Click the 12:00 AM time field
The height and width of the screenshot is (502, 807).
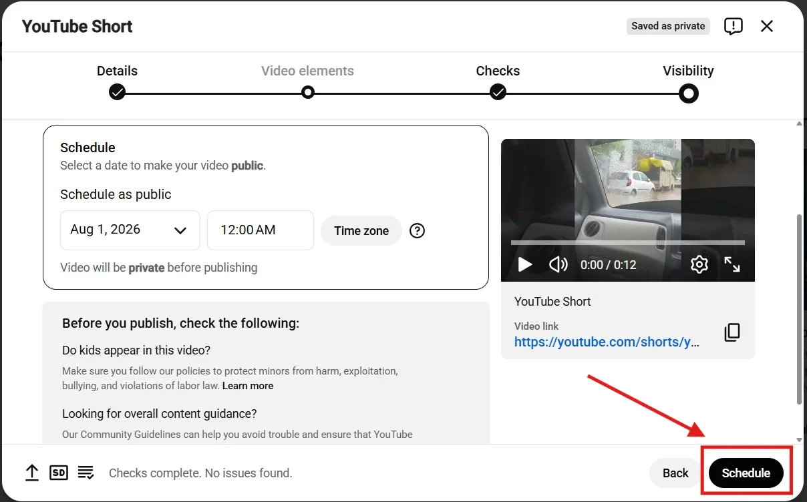261,230
